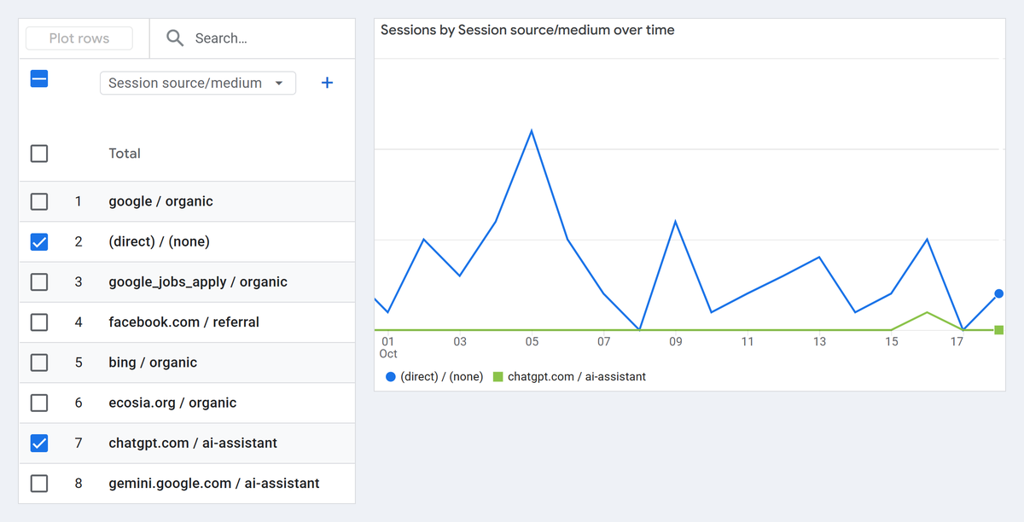
Task: Click the blue (direct) / (none) legend dot
Action: pos(391,376)
